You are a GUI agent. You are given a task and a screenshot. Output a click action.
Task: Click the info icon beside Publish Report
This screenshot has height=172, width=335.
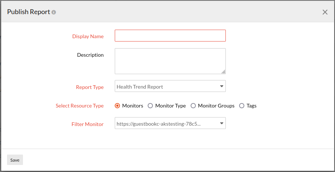tap(54, 12)
